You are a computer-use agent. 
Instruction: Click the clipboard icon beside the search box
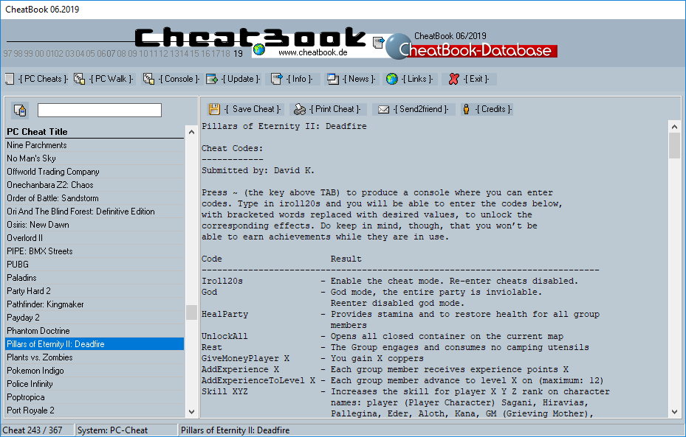point(20,109)
